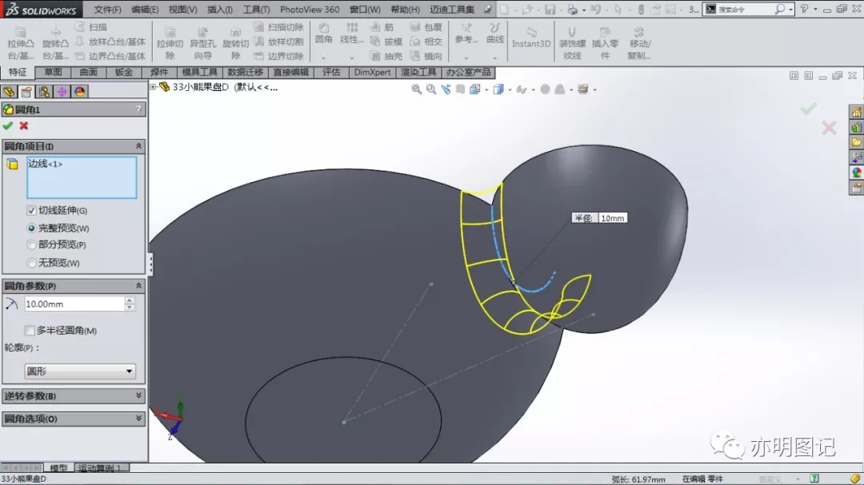This screenshot has height=485, width=864.
Task: Open the DimXpertManager tab icon
Action: pyautogui.click(x=62, y=92)
